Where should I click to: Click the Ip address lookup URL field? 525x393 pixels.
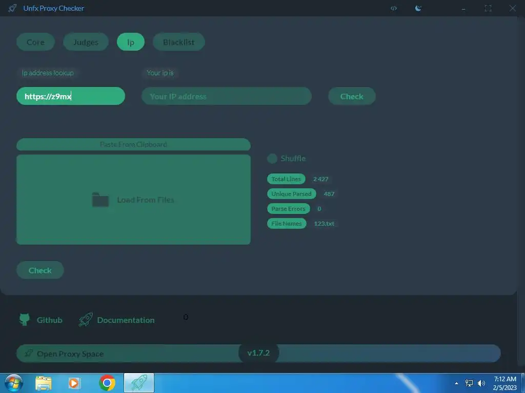(71, 96)
